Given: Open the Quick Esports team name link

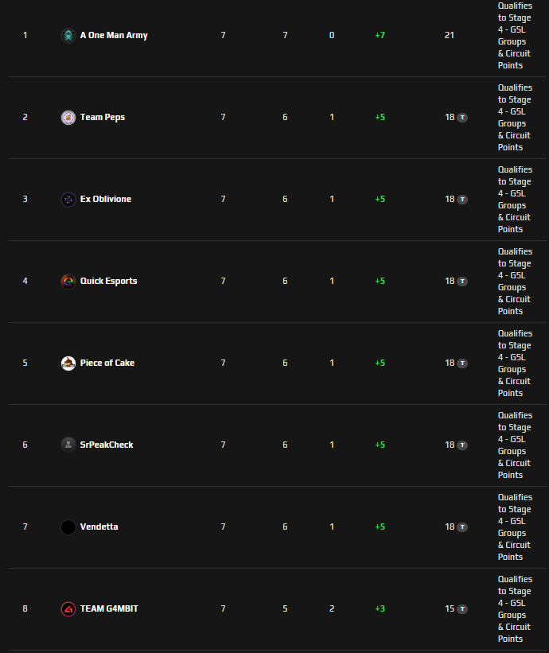Looking at the screenshot, I should coord(109,281).
